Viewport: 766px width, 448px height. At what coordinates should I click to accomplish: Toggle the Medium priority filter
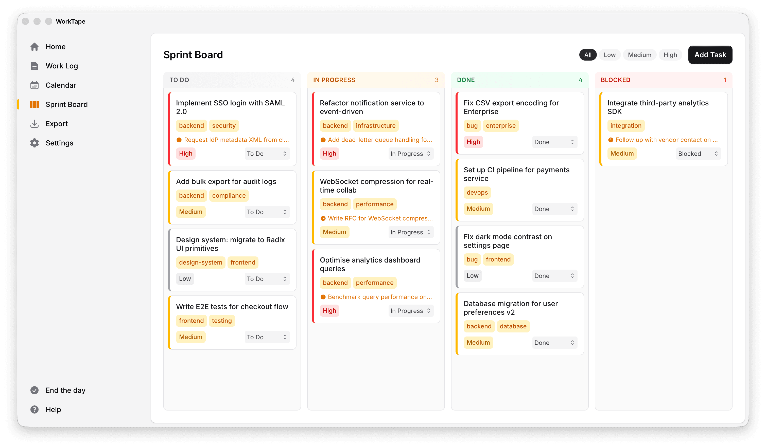[x=639, y=55]
